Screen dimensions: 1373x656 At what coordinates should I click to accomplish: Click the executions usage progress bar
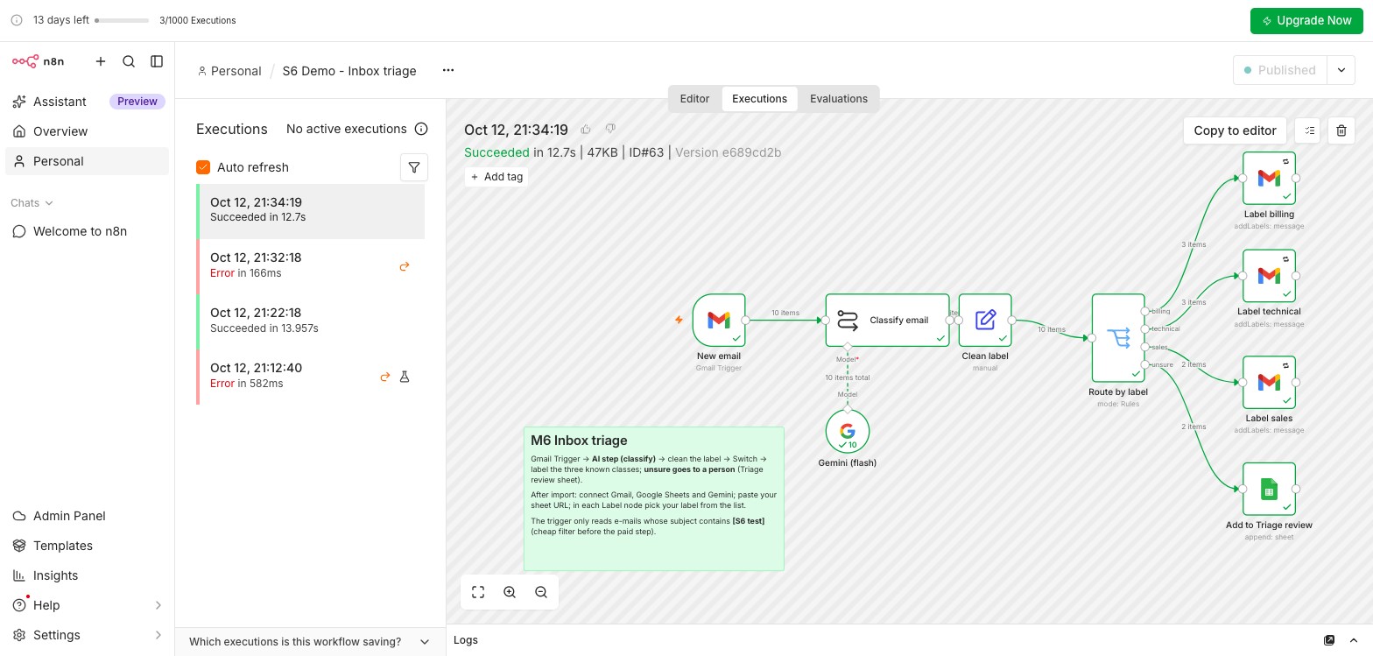(x=122, y=20)
